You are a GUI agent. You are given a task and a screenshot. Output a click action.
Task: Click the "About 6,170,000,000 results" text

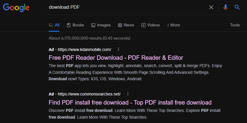89,38
